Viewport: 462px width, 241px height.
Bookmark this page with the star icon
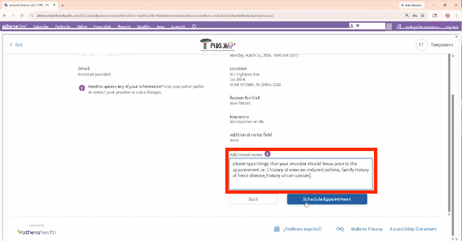(423, 16)
